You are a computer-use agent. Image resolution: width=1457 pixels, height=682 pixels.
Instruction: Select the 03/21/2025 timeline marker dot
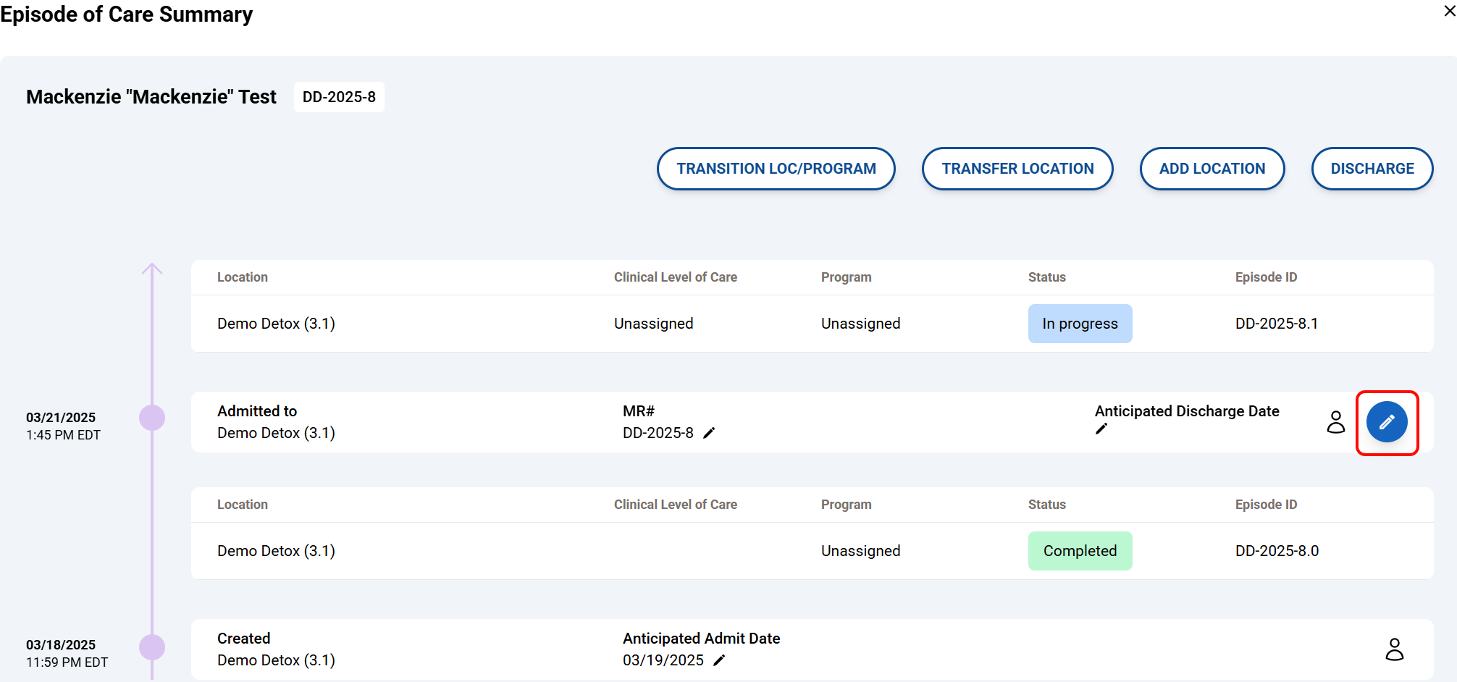152,418
